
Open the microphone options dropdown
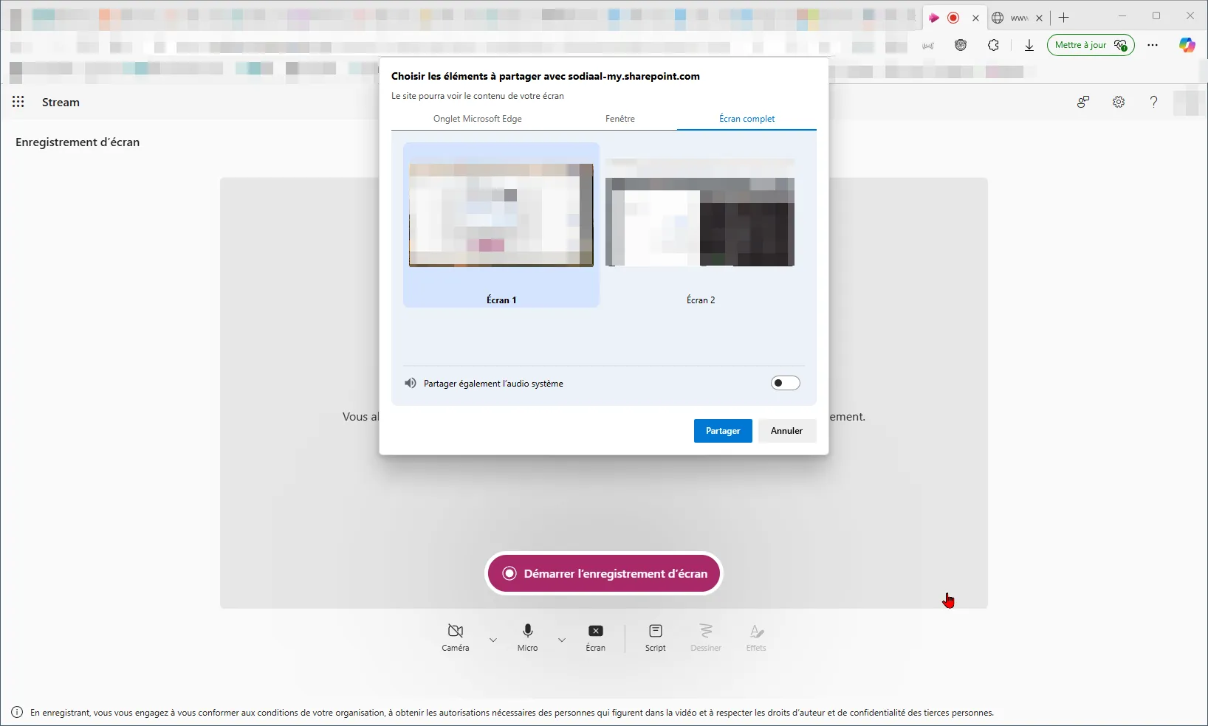562,640
